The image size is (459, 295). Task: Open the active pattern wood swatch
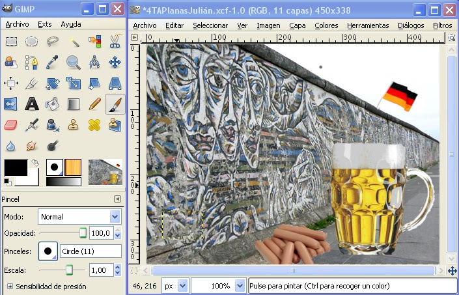click(x=73, y=167)
